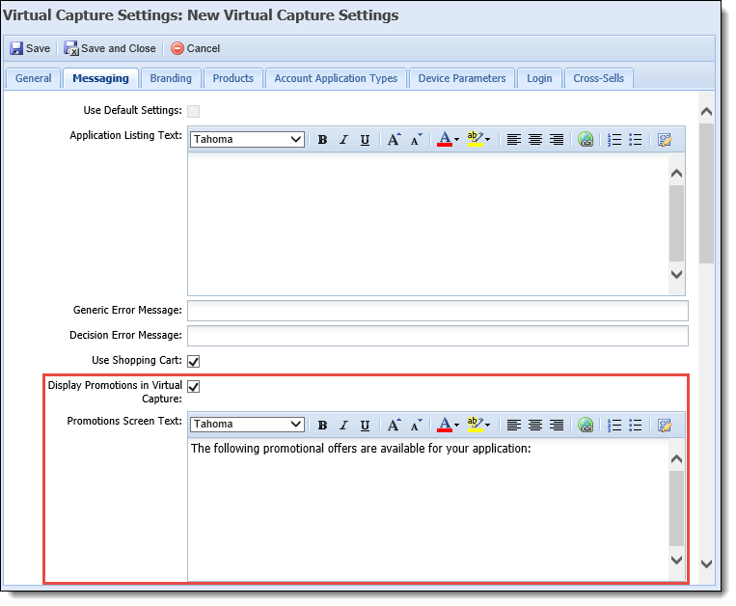This screenshot has width=736, height=606.
Task: Insert bulleted list in Application Listing editor
Action: 635,139
